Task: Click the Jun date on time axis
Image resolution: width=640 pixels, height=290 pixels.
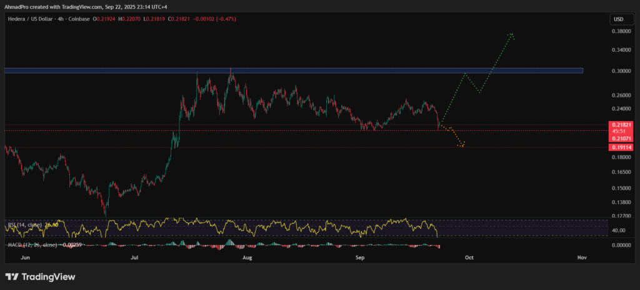Action: (25, 256)
